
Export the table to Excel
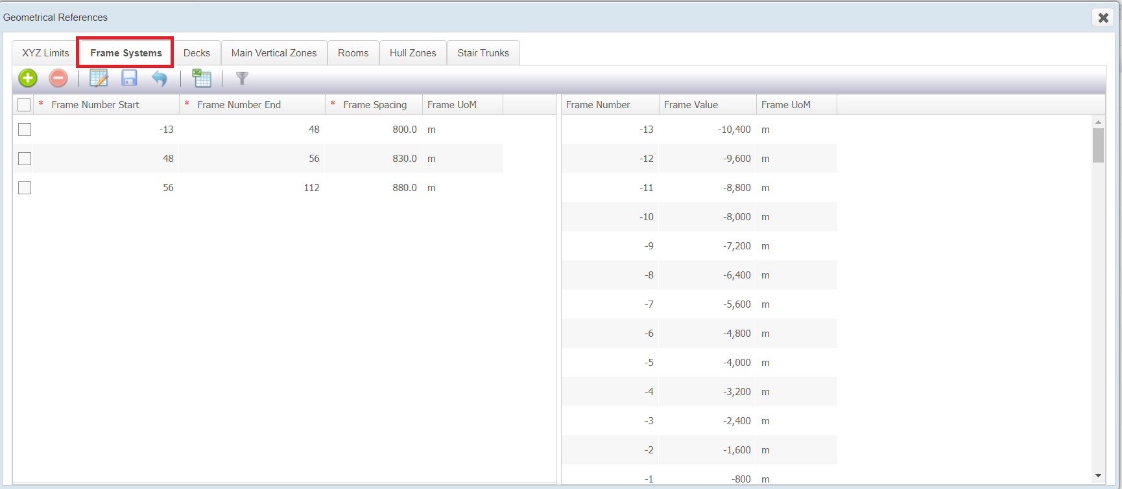point(201,78)
